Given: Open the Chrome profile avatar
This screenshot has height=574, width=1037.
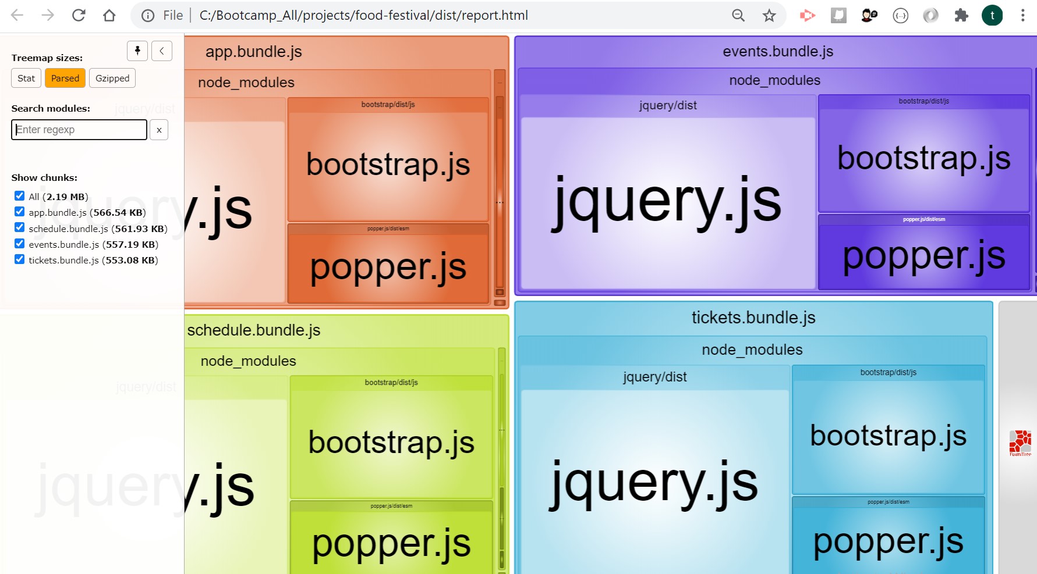Looking at the screenshot, I should (x=992, y=16).
